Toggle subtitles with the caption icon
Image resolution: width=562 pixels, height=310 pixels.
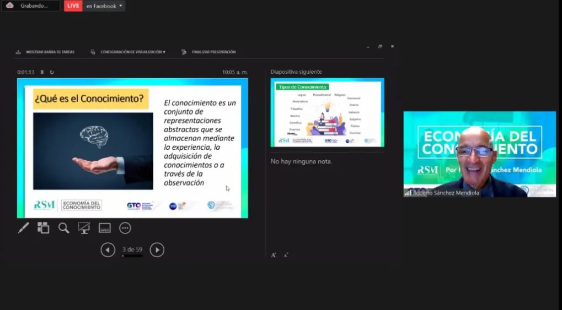point(104,227)
